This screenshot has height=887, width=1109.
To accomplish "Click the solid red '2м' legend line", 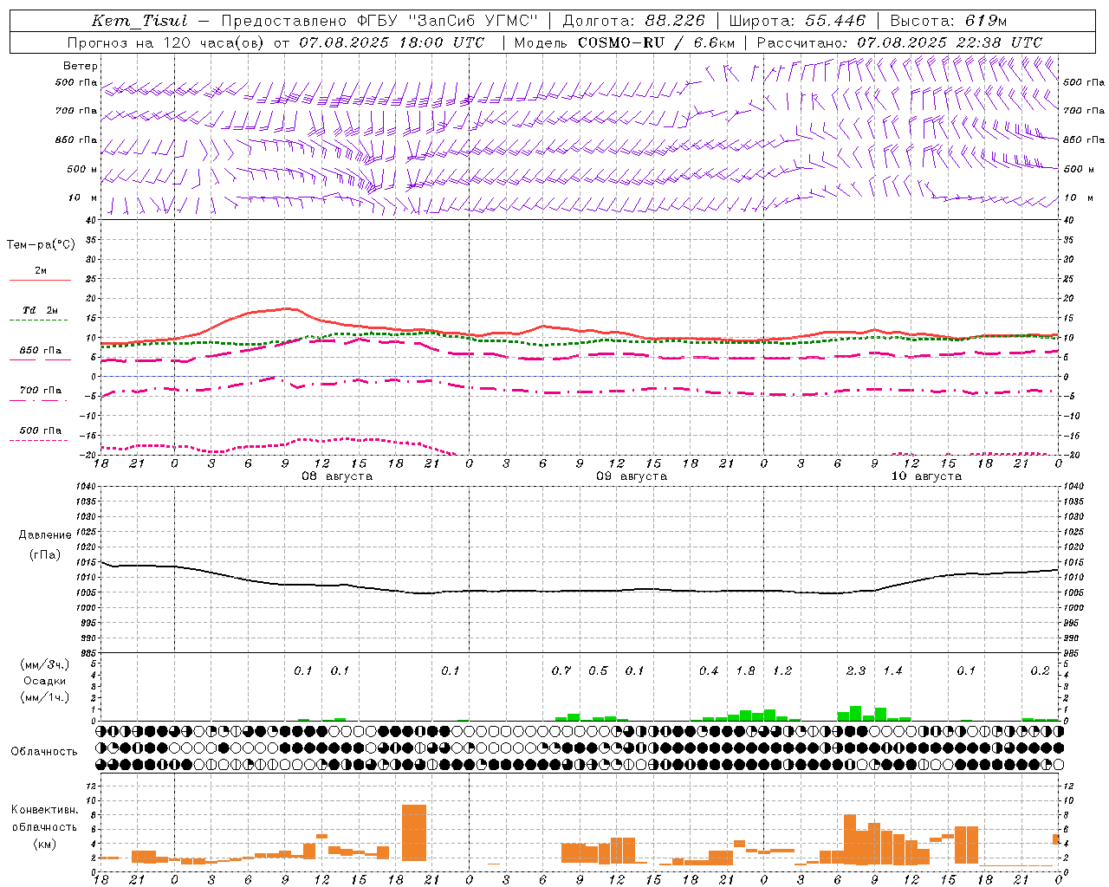I will tap(40, 281).
